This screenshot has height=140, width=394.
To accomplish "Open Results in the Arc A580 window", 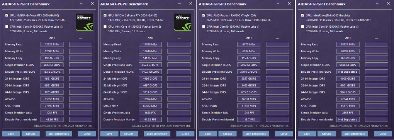I will pyautogui.click(x=326, y=134).
